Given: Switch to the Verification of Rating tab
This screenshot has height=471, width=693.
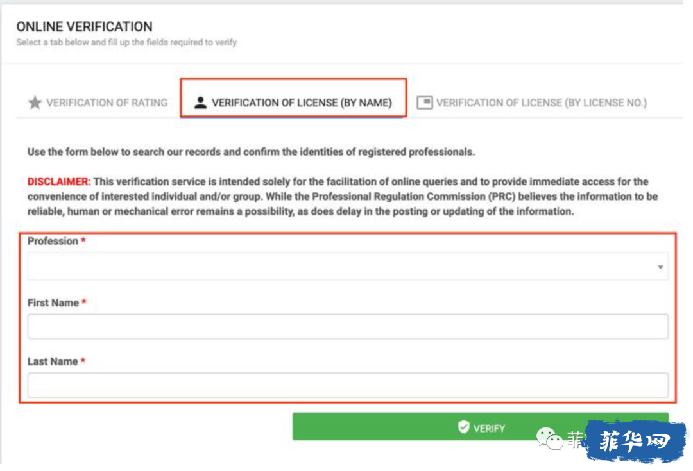Looking at the screenshot, I should coord(98,103).
